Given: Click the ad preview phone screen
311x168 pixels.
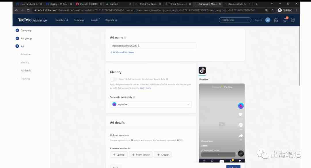Looking at the screenshot, I should (222, 123).
